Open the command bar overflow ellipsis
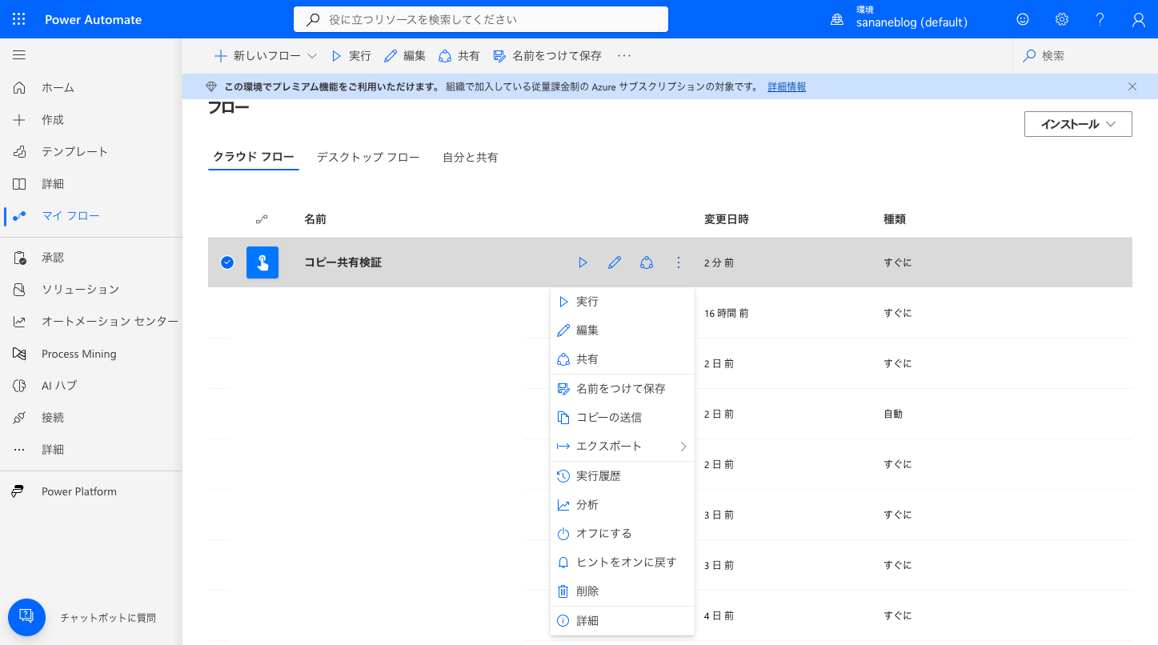Viewport: 1158px width, 645px height. (x=625, y=56)
